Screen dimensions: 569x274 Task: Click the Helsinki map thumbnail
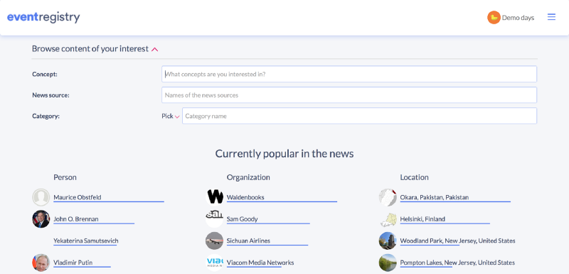coord(388,219)
